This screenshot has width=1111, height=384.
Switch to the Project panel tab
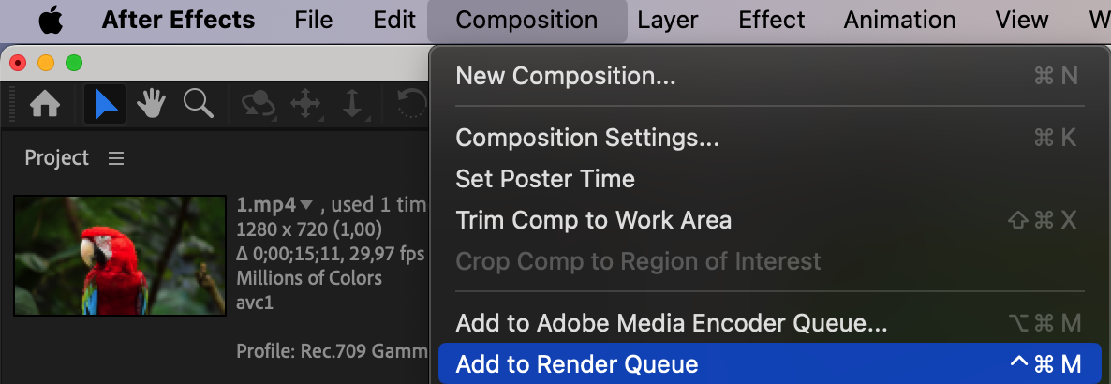click(x=57, y=158)
